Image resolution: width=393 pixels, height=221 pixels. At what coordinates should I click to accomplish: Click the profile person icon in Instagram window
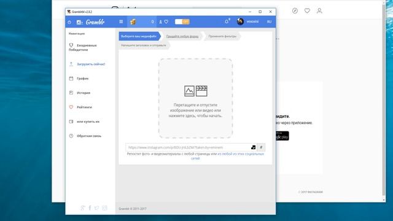point(319,11)
